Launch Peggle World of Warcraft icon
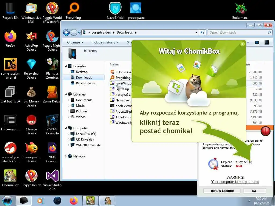275x206 pixels. [52, 12]
